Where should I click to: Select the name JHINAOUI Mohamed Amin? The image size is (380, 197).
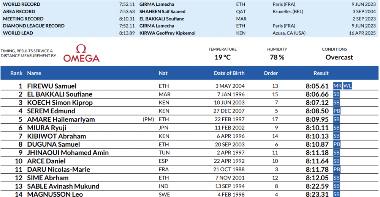[x=68, y=153]
